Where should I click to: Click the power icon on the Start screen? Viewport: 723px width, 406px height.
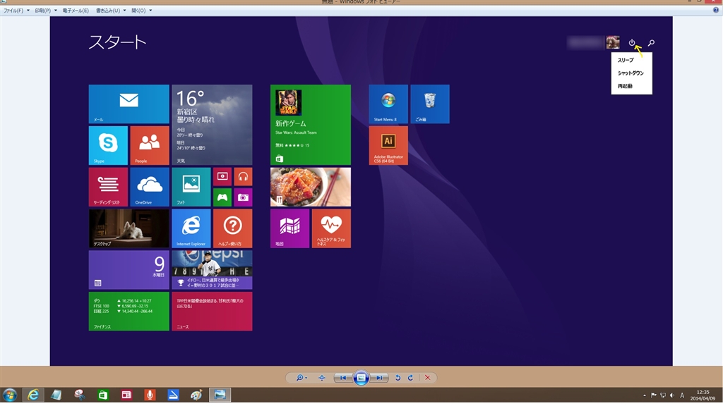632,43
